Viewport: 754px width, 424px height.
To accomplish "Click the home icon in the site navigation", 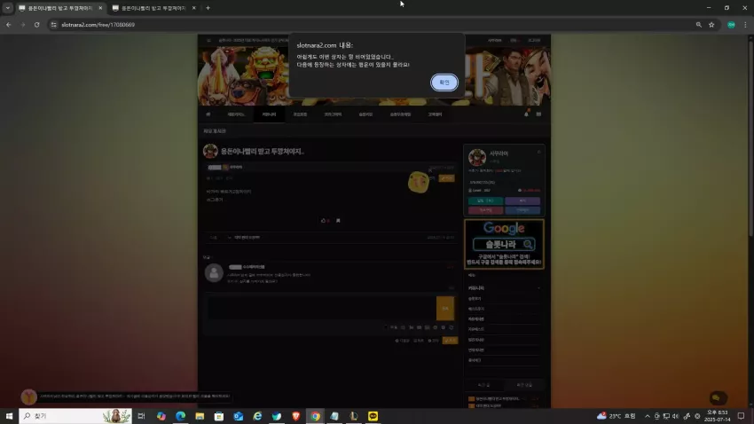I will tap(208, 114).
